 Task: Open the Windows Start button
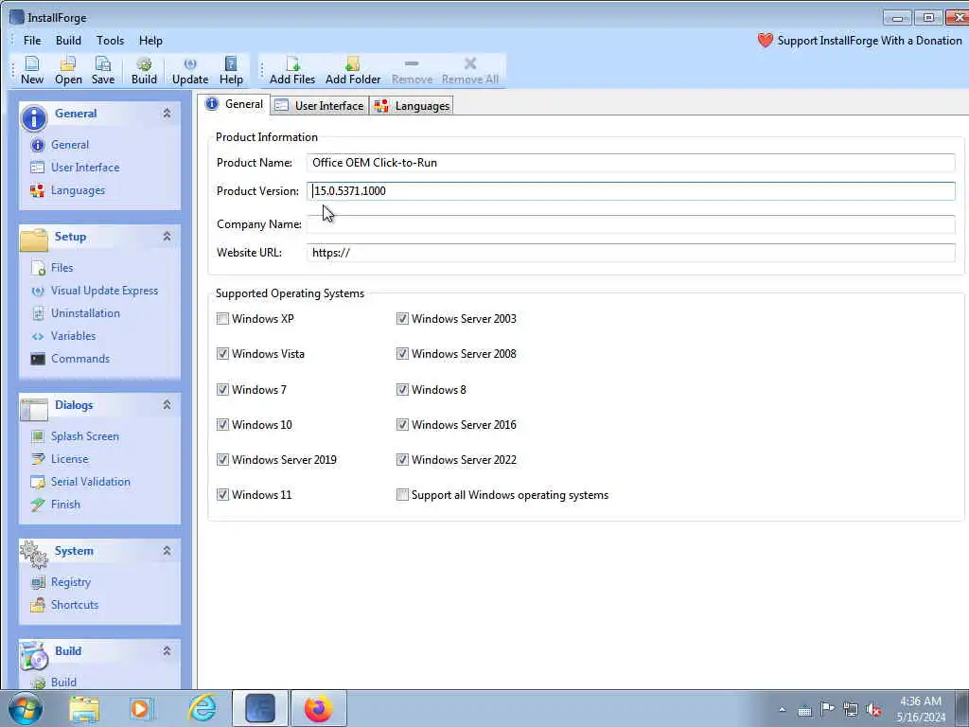pos(26,709)
